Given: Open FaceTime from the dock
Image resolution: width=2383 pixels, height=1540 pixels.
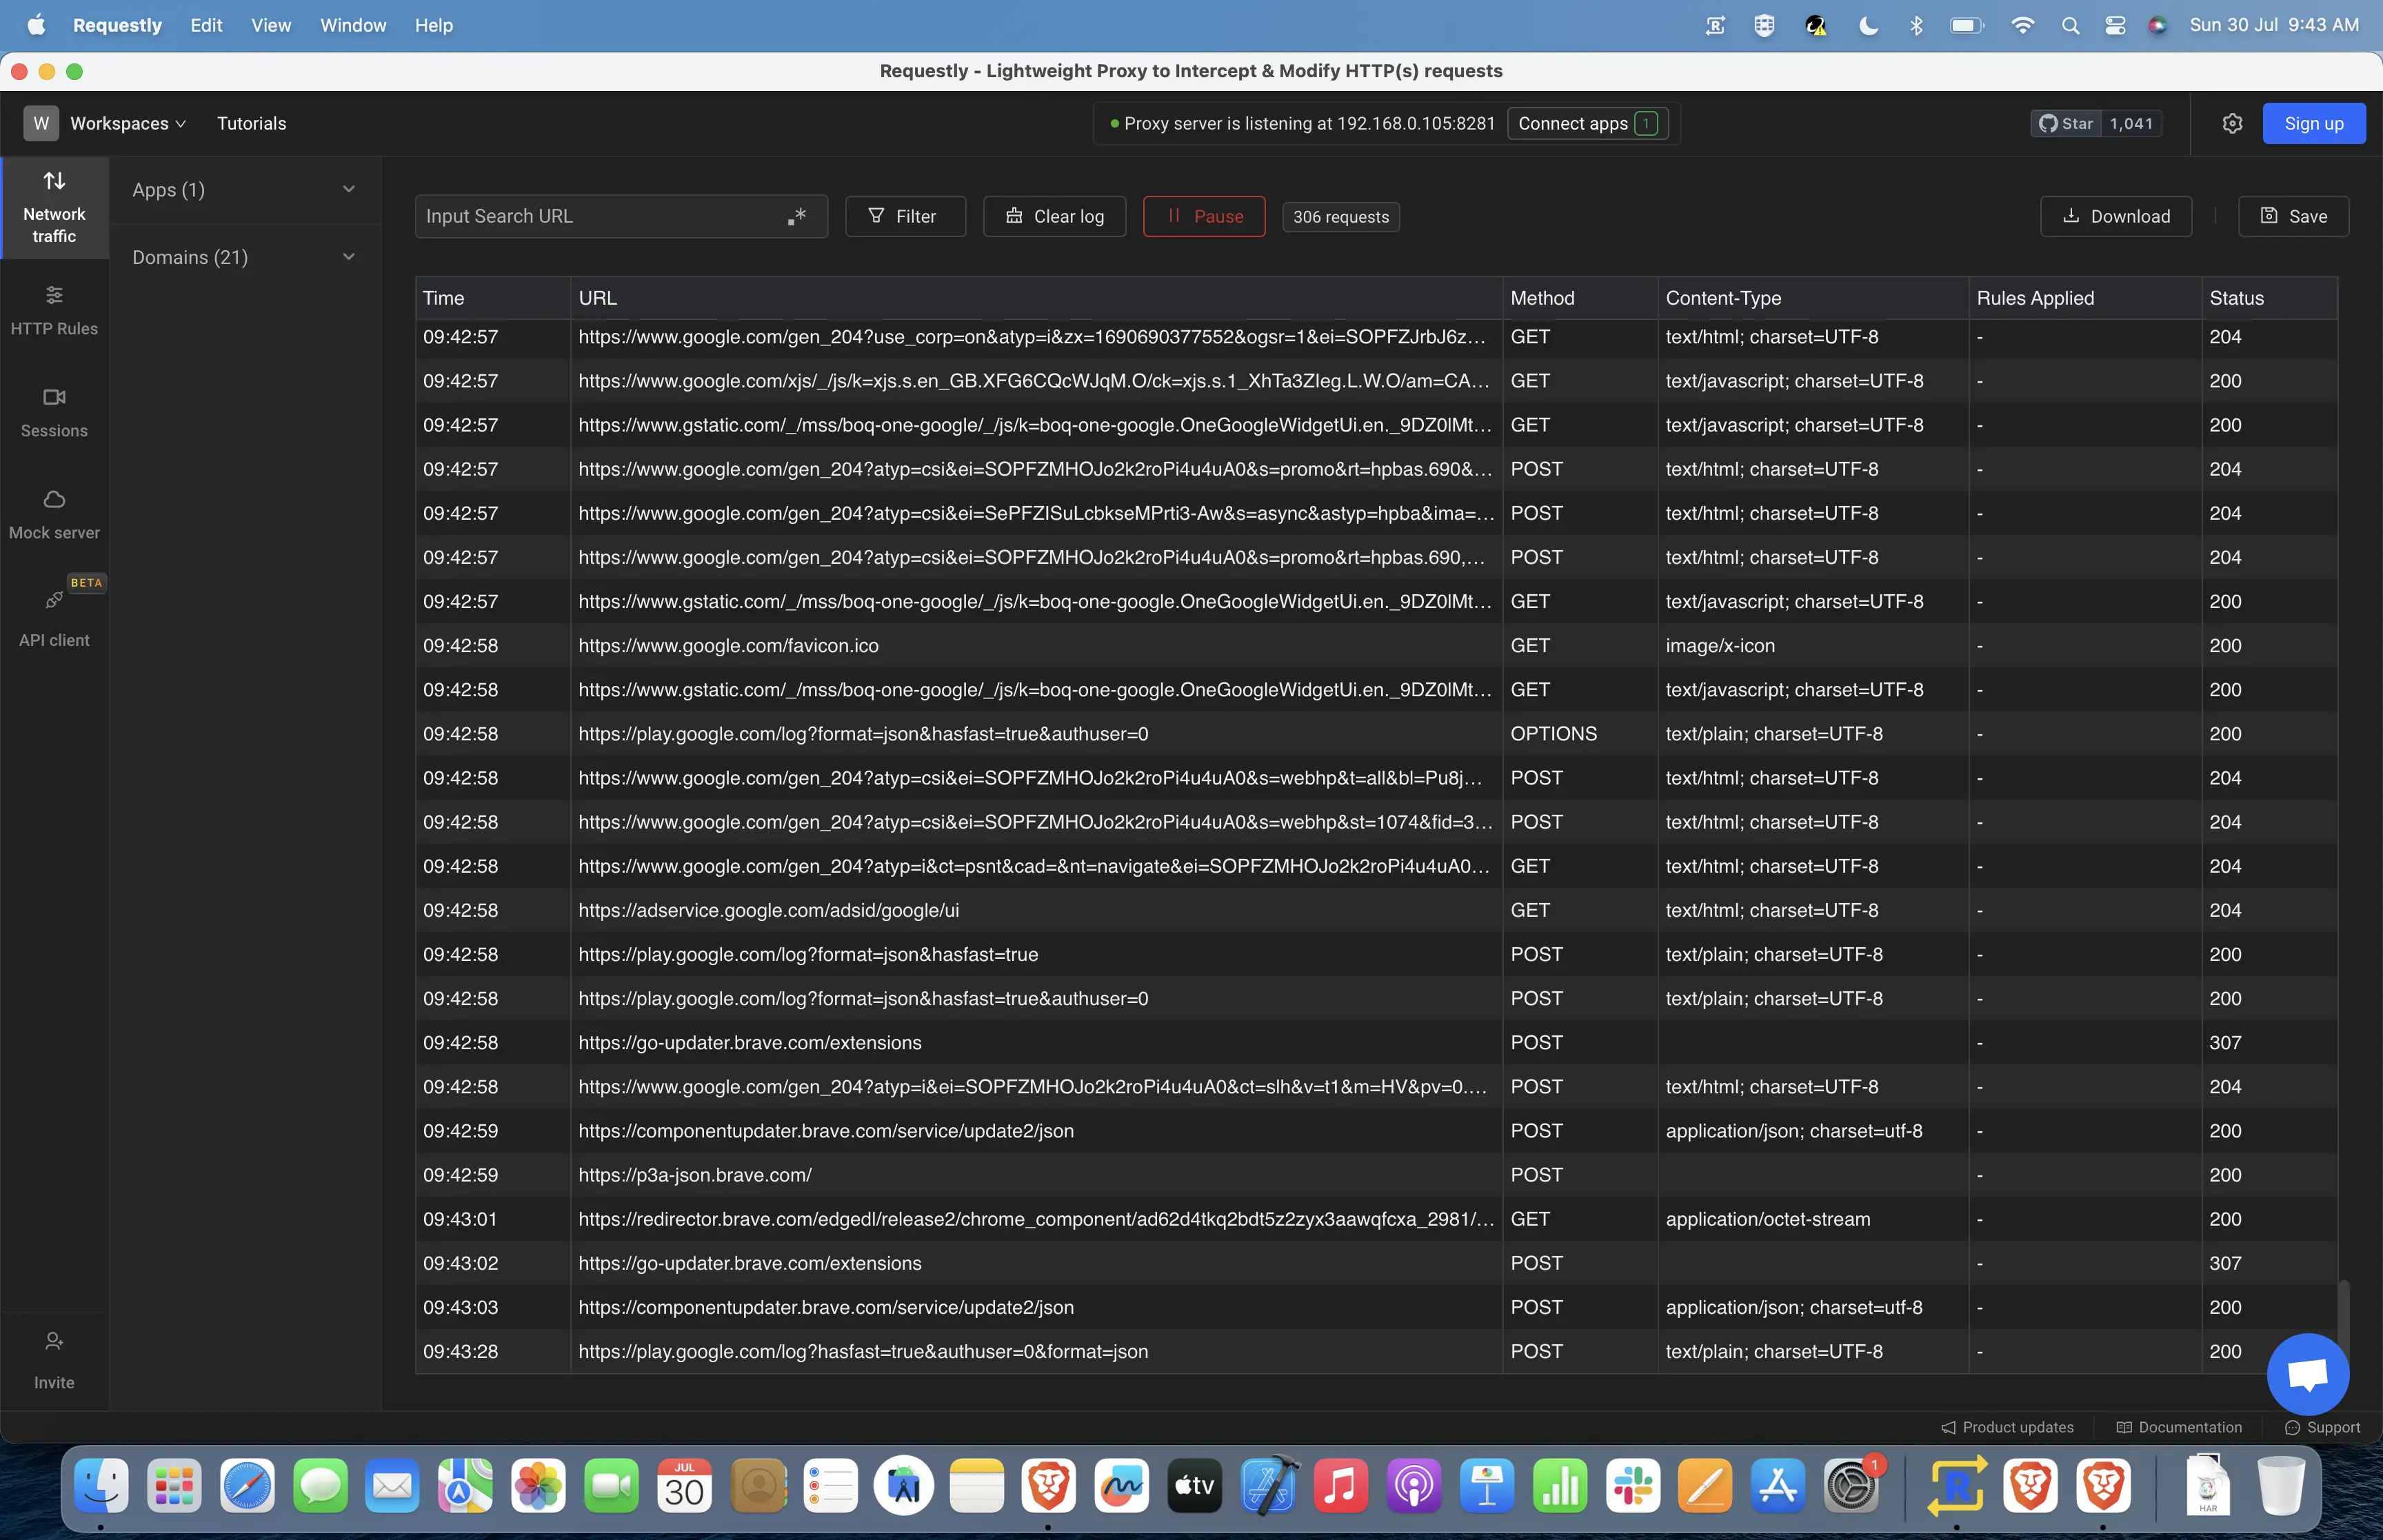Looking at the screenshot, I should pyautogui.click(x=612, y=1486).
